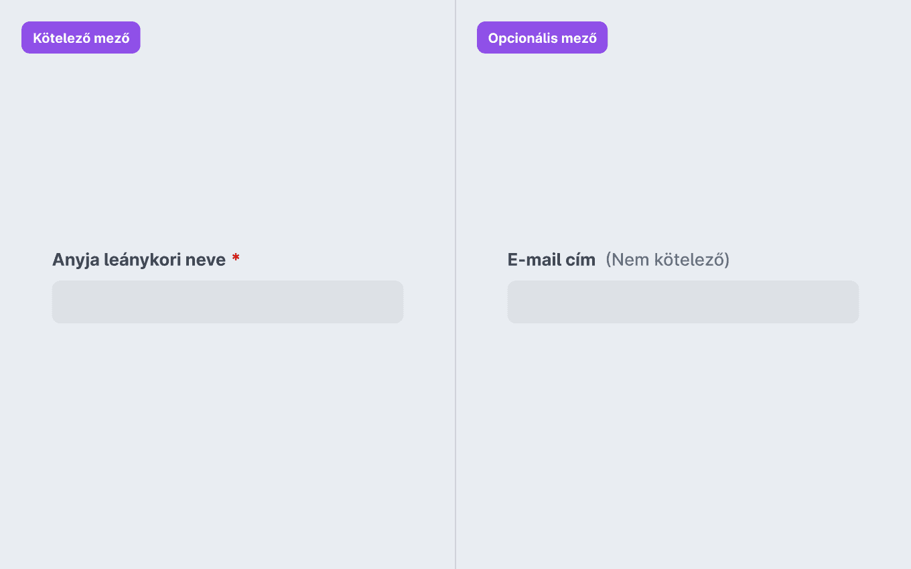911x569 pixels.
Task: Click the vertical divider between panels
Action: pyautogui.click(x=455, y=284)
